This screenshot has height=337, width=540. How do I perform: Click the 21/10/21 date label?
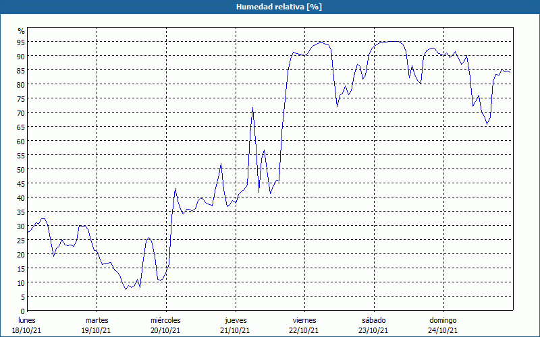point(235,330)
